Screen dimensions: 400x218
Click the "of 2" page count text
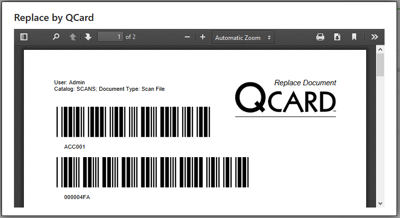tap(131, 37)
